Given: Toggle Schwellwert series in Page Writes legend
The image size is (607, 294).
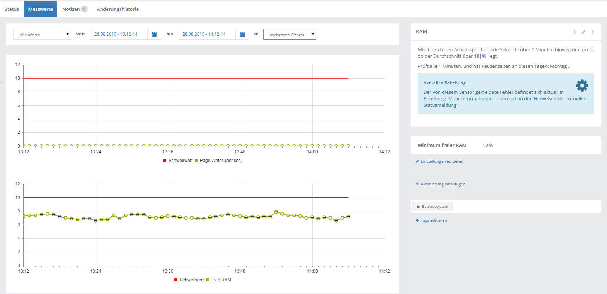Looking at the screenshot, I should point(180,161).
